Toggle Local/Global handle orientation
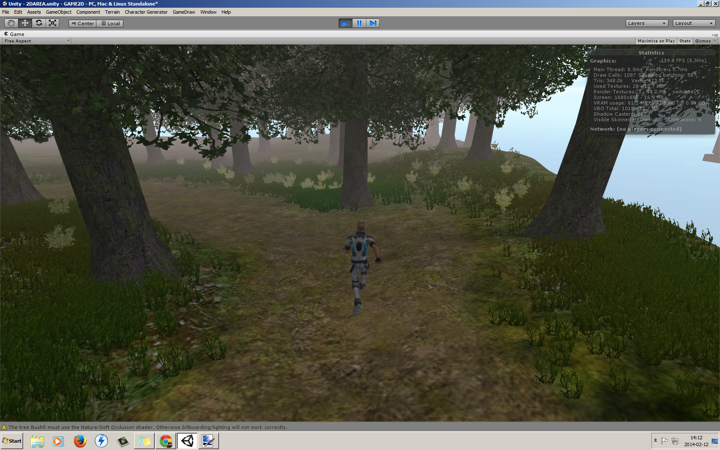 coord(110,24)
